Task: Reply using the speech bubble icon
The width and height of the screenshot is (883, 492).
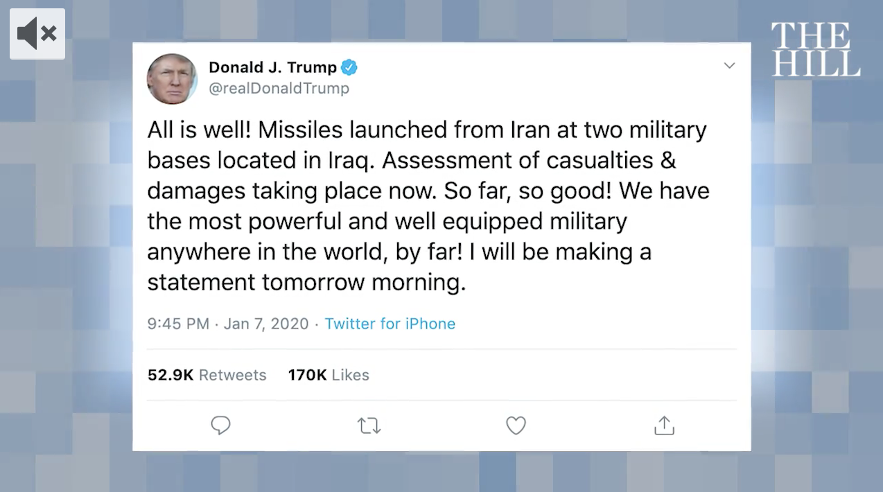Action: [x=220, y=425]
